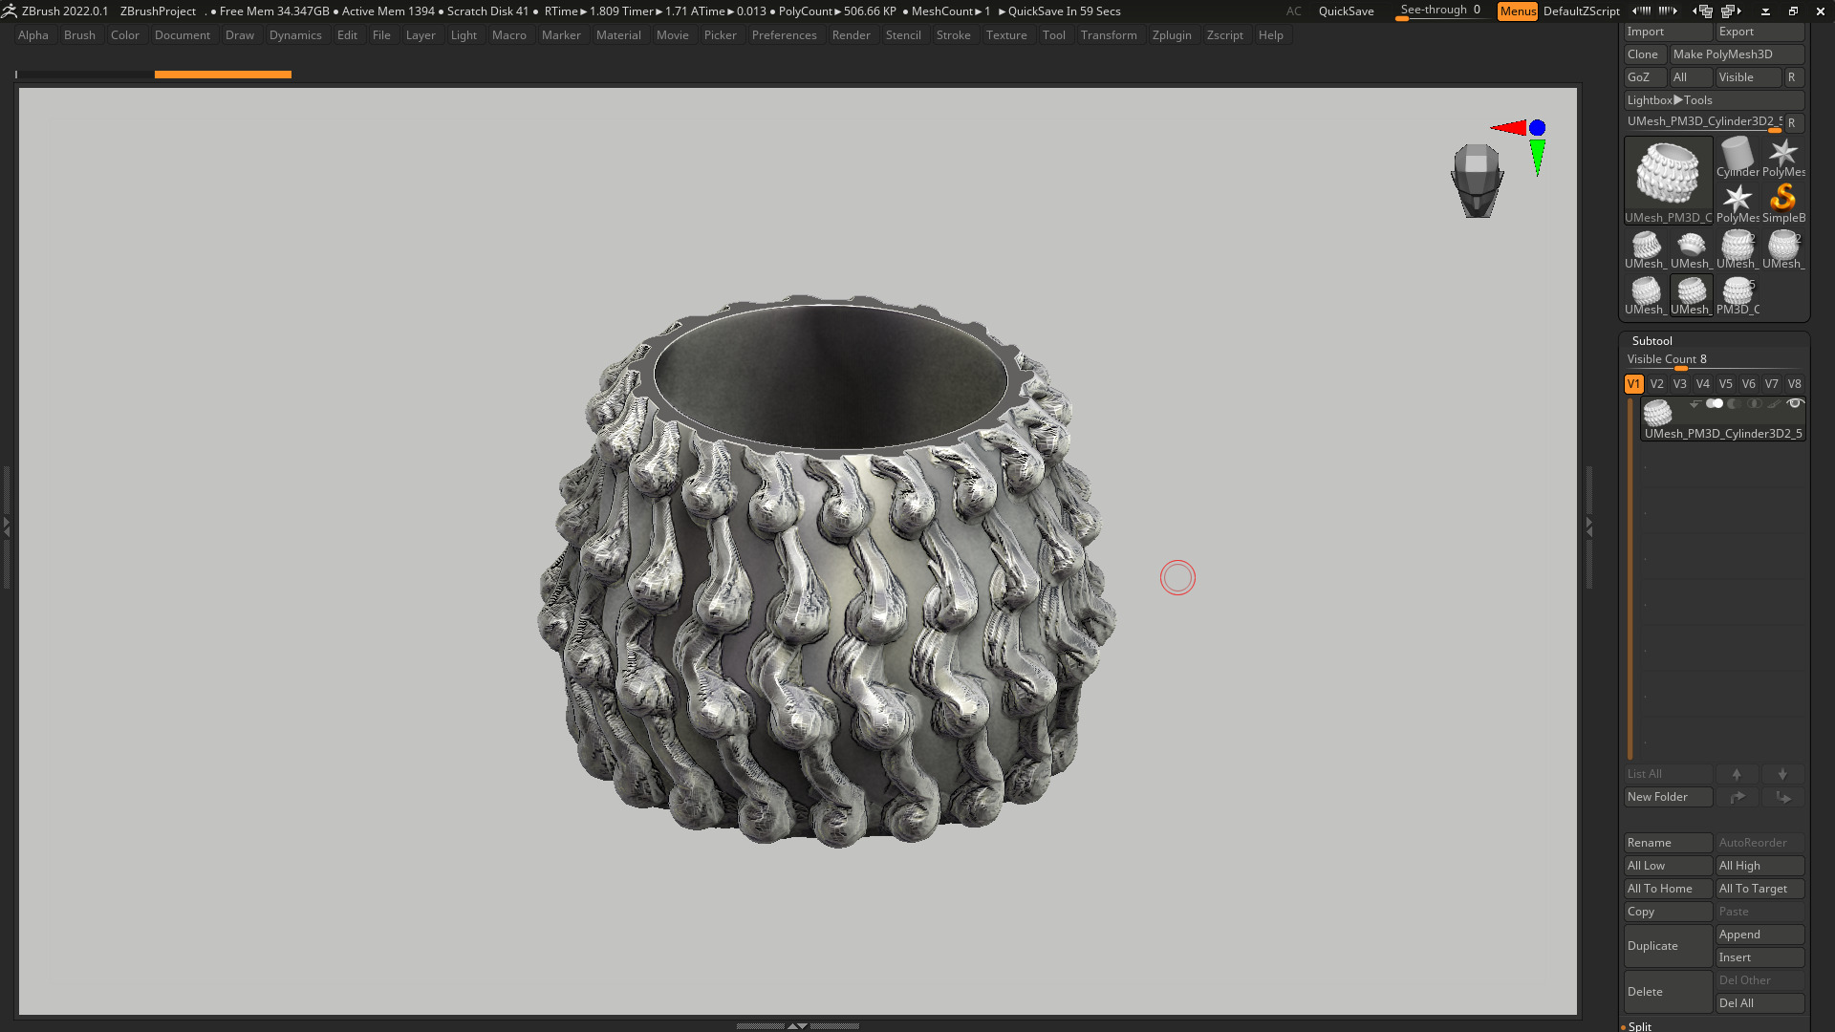Toggle the Menus button
This screenshot has height=1032, width=1835.
(1518, 11)
